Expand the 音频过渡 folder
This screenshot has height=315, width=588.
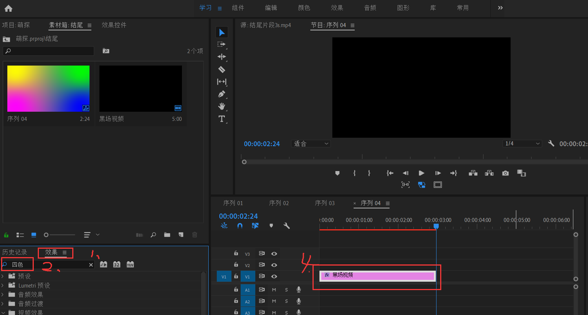pyautogui.click(x=3, y=303)
